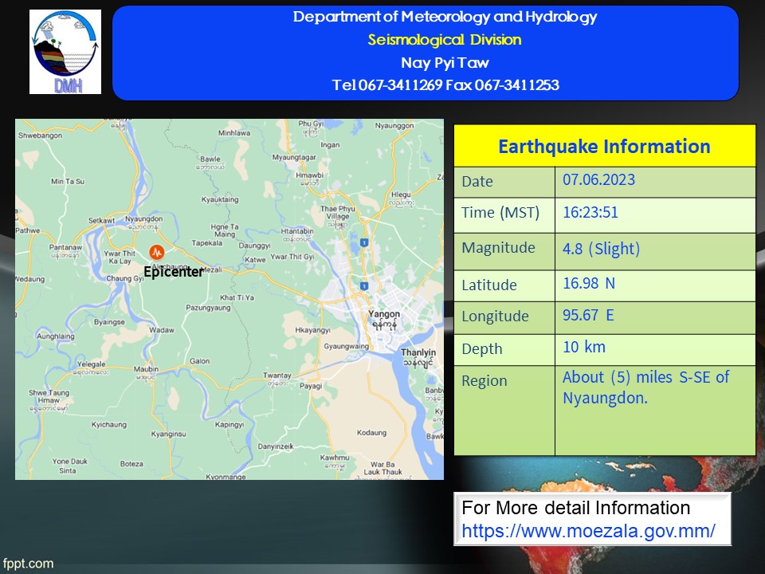Click the For More detail Information text

click(x=575, y=508)
